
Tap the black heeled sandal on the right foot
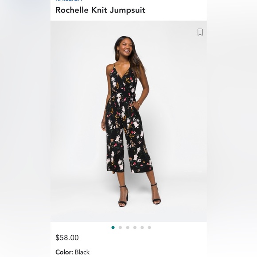click(156, 194)
